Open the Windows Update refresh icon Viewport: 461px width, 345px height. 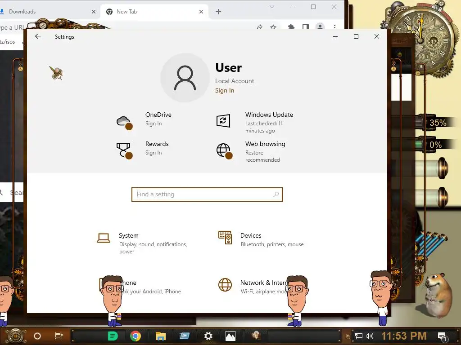(223, 120)
